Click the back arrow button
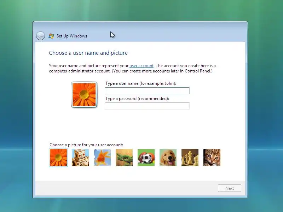Image resolution: width=283 pixels, height=212 pixels. click(x=40, y=36)
